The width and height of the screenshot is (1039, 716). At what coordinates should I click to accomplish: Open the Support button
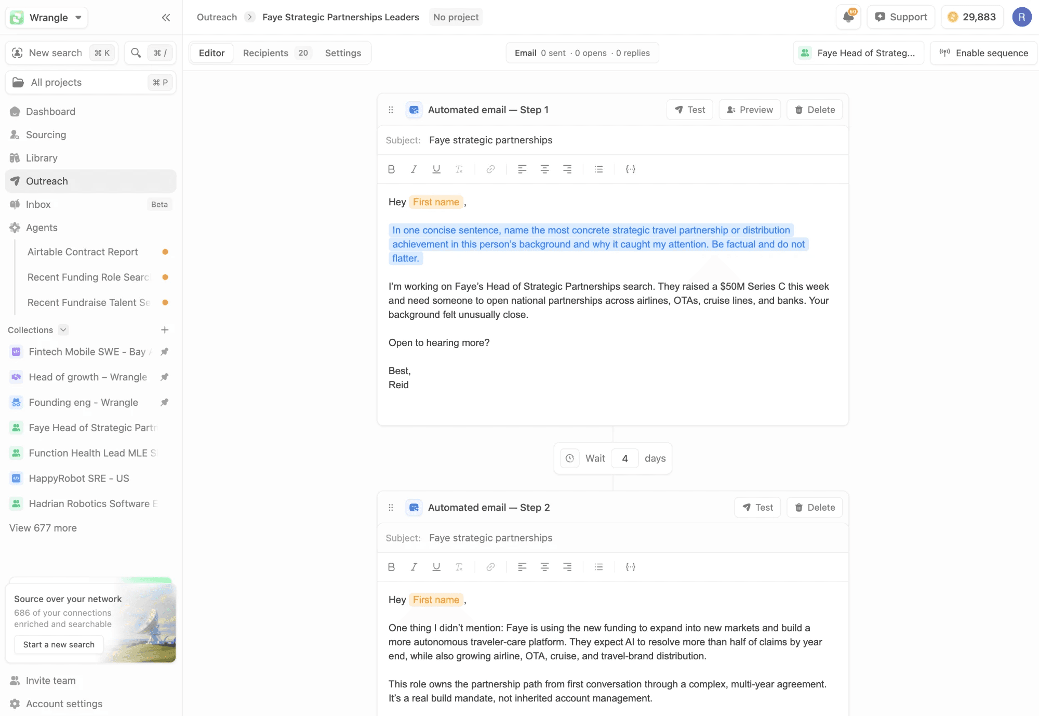click(901, 17)
